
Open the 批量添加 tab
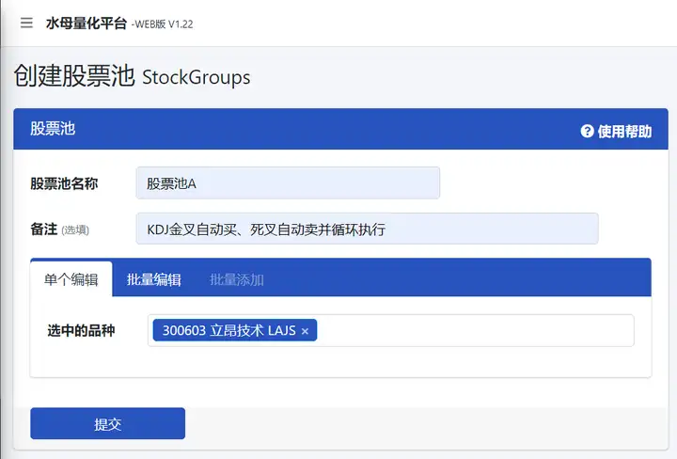pos(237,279)
